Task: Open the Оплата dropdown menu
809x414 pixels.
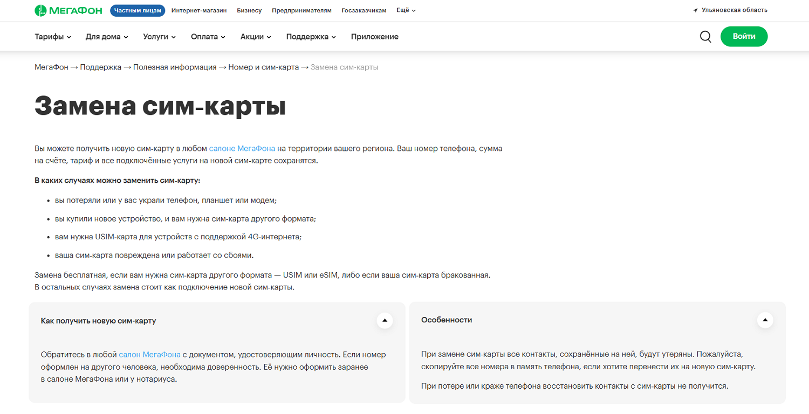Action: click(x=208, y=37)
